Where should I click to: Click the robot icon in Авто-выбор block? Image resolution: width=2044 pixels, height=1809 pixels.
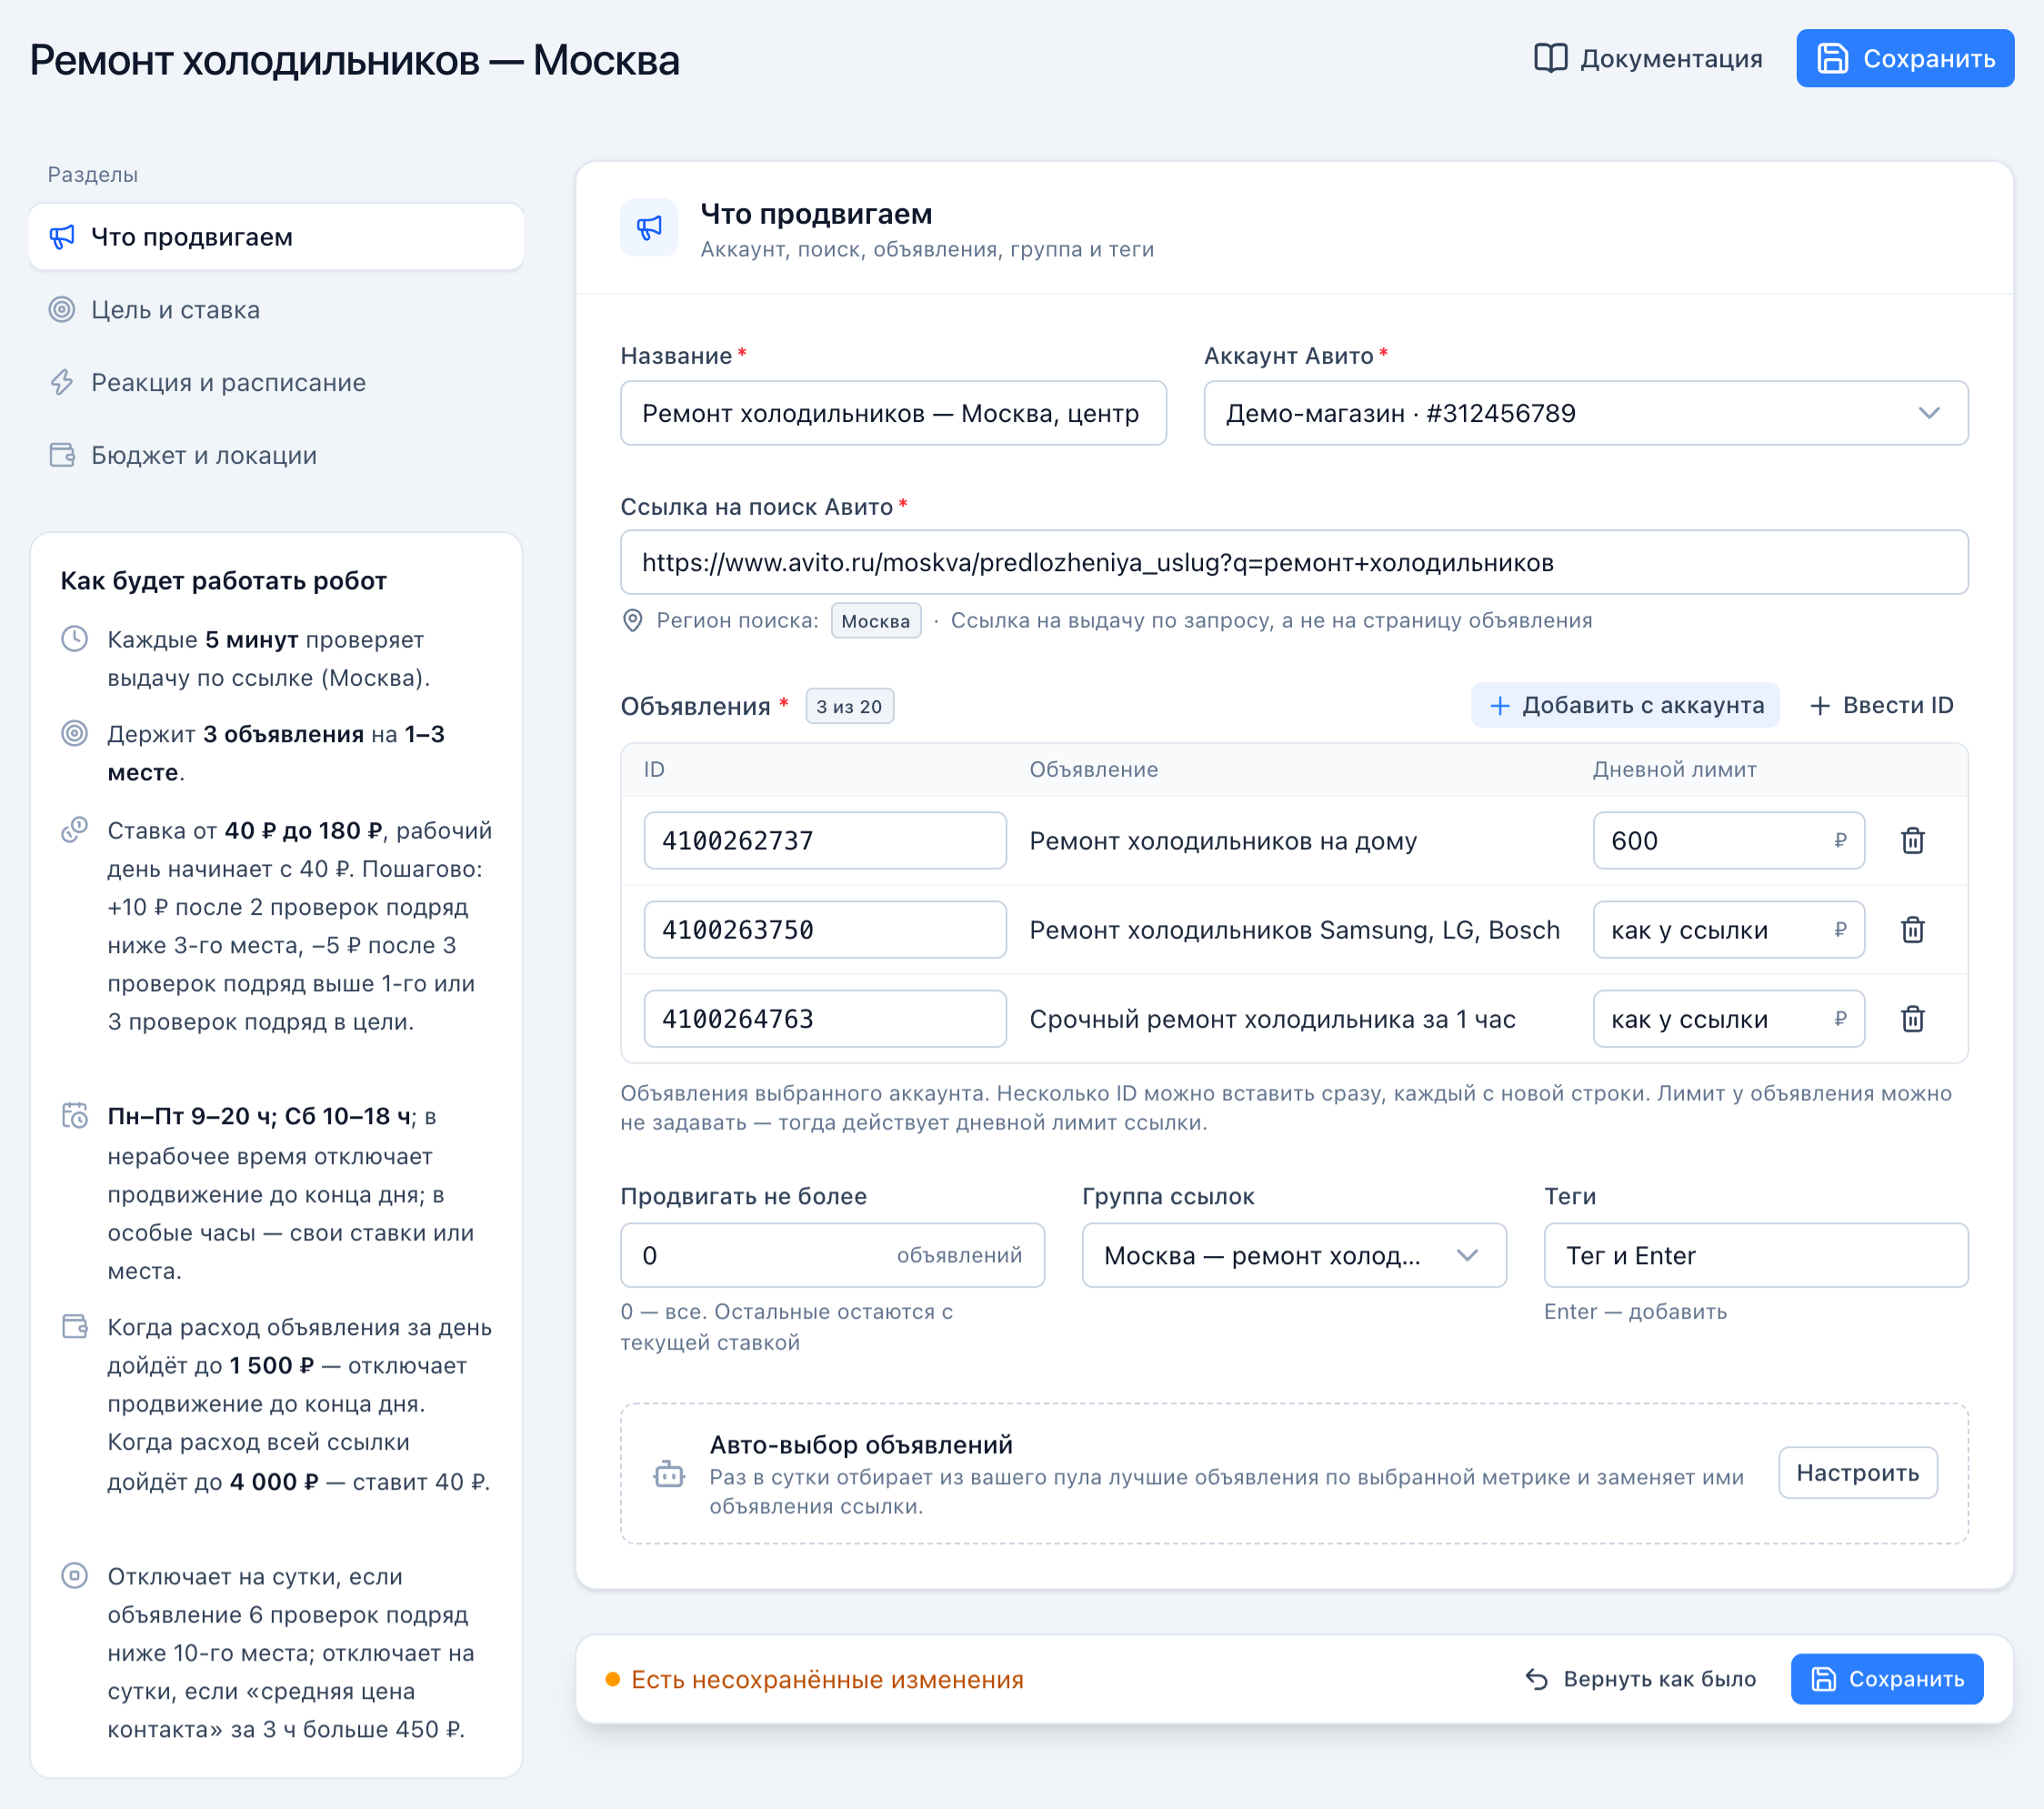coord(668,1474)
